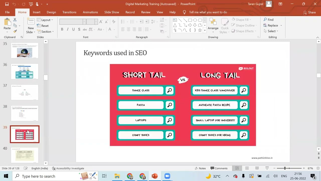Toggle Bold formatting
This screenshot has height=181, width=321.
[62, 29]
